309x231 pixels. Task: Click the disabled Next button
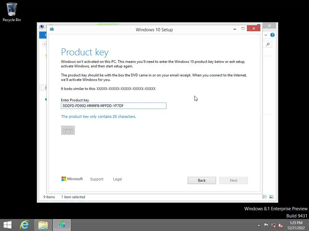234,180
